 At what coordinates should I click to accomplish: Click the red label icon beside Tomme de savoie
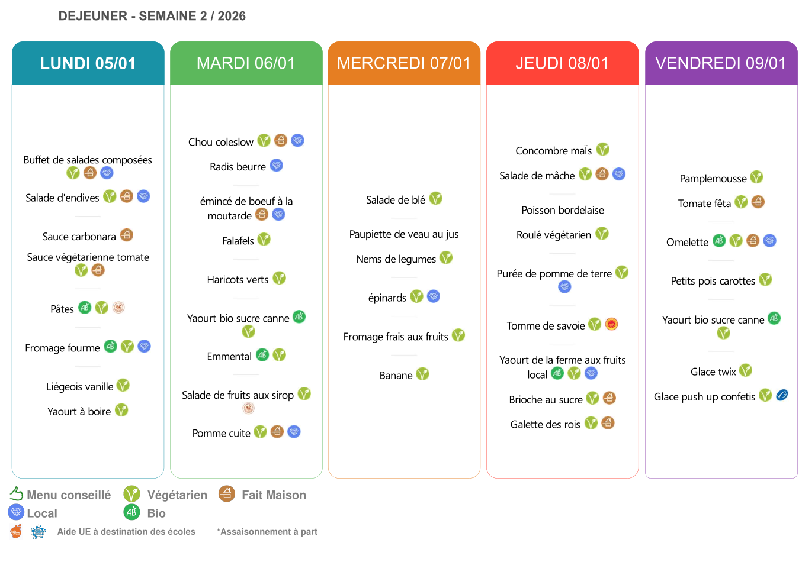[x=611, y=324]
